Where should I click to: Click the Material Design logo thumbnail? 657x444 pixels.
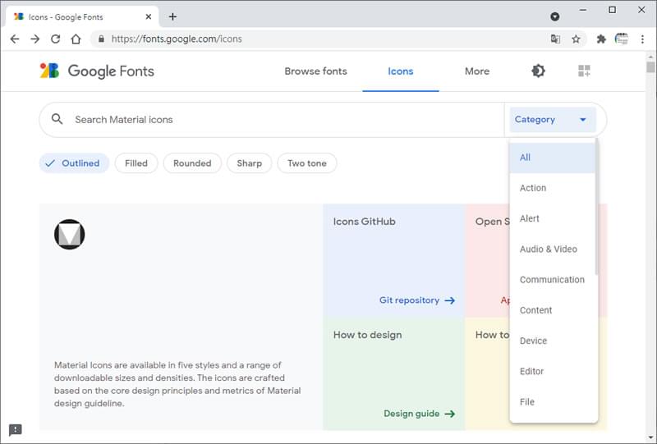70,234
